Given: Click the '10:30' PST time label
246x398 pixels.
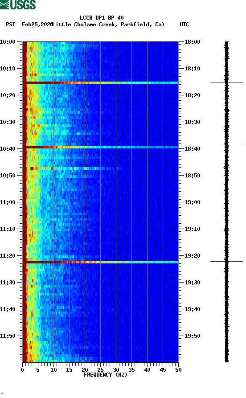Looking at the screenshot, I should coord(8,122).
